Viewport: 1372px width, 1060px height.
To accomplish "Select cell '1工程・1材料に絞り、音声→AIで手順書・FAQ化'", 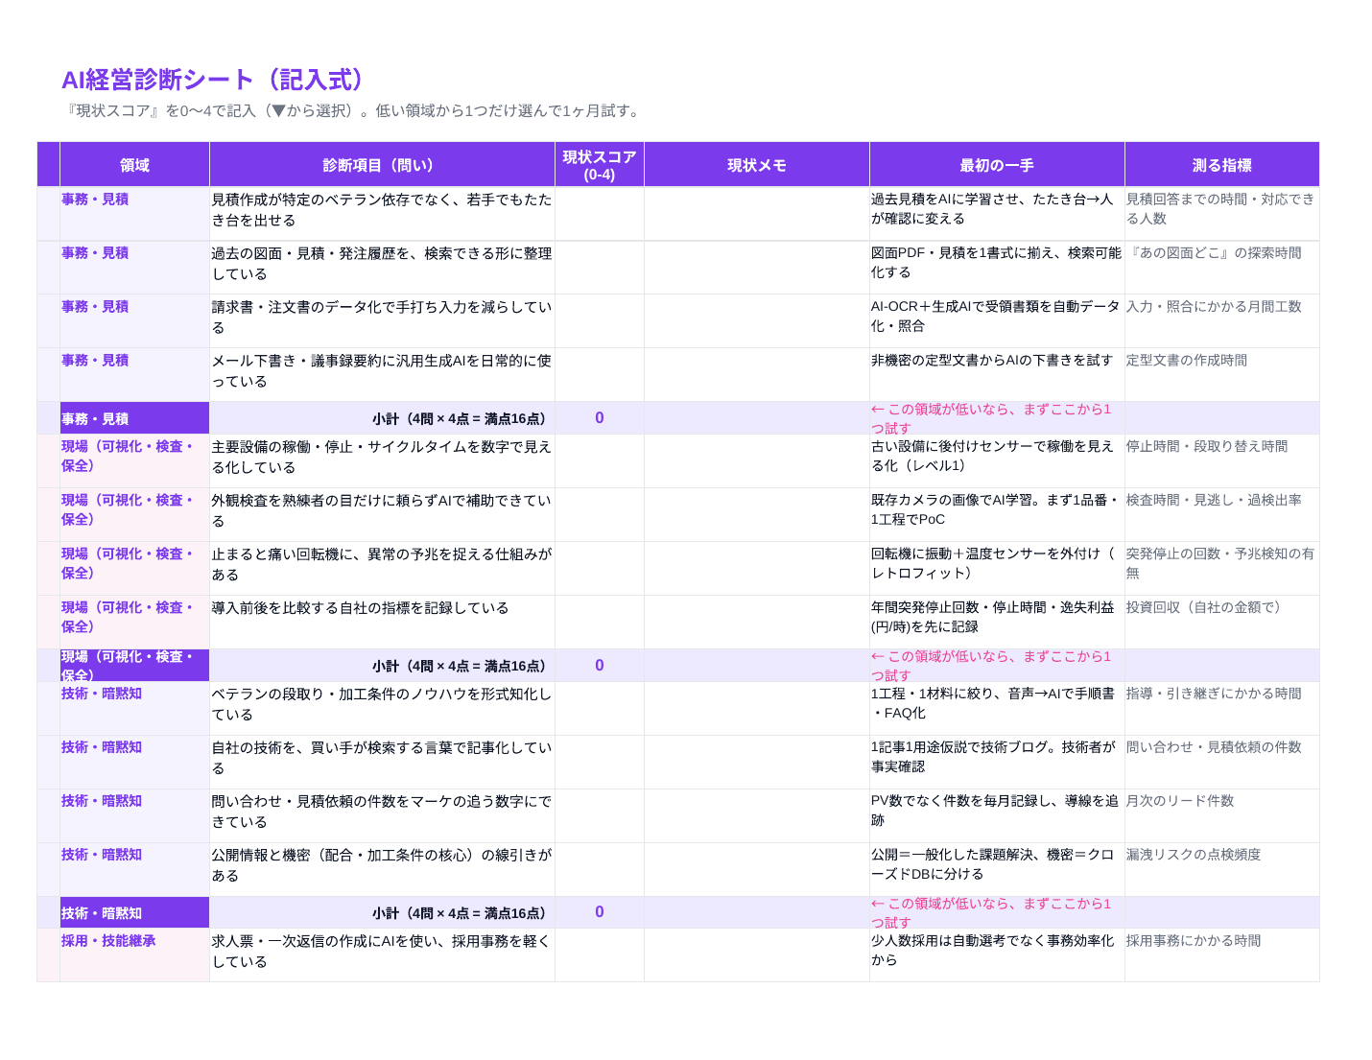I will [997, 708].
